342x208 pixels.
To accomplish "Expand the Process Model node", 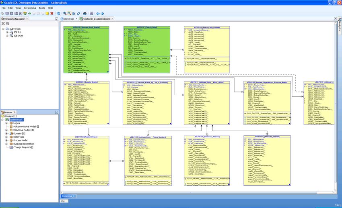I will point(6,141).
